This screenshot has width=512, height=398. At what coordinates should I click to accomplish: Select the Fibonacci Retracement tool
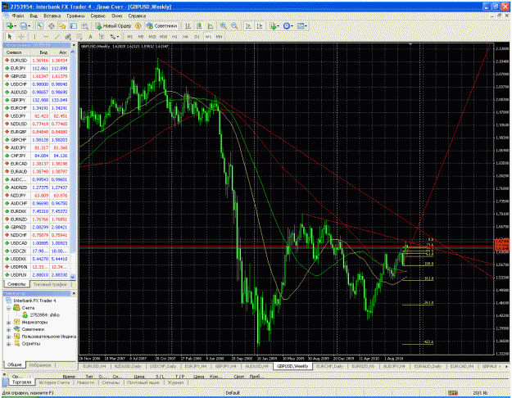[79, 37]
